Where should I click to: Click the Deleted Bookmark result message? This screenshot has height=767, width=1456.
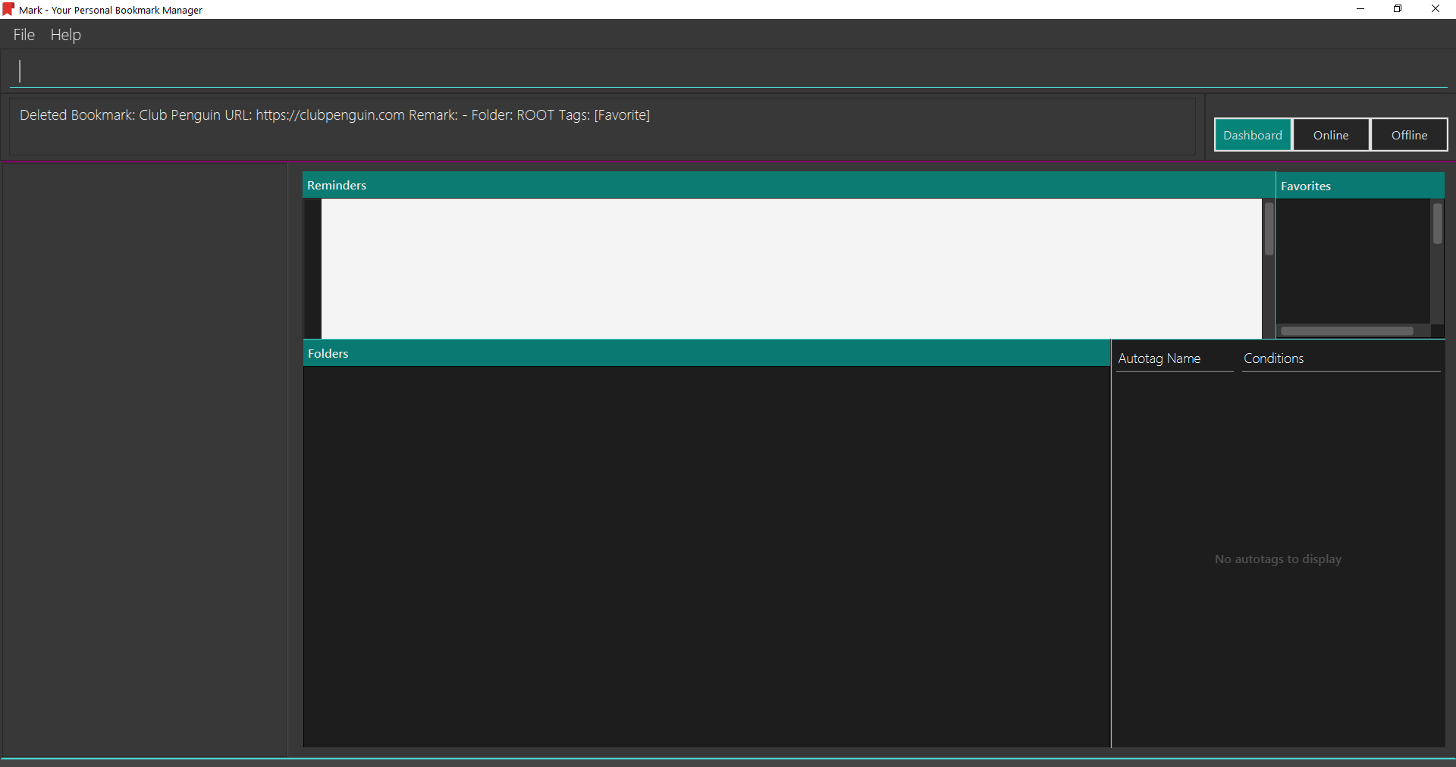335,115
